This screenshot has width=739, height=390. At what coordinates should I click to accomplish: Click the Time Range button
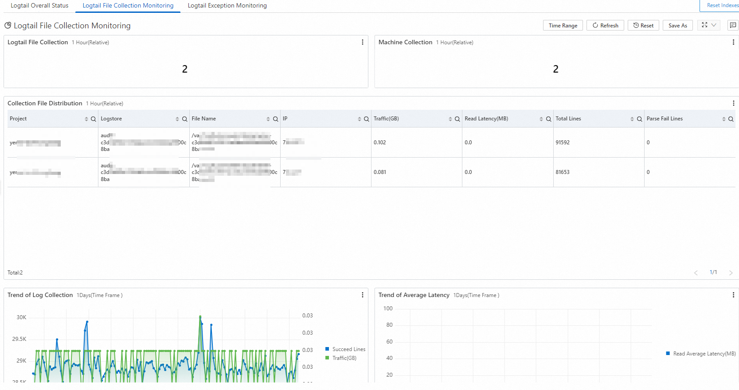coord(563,25)
